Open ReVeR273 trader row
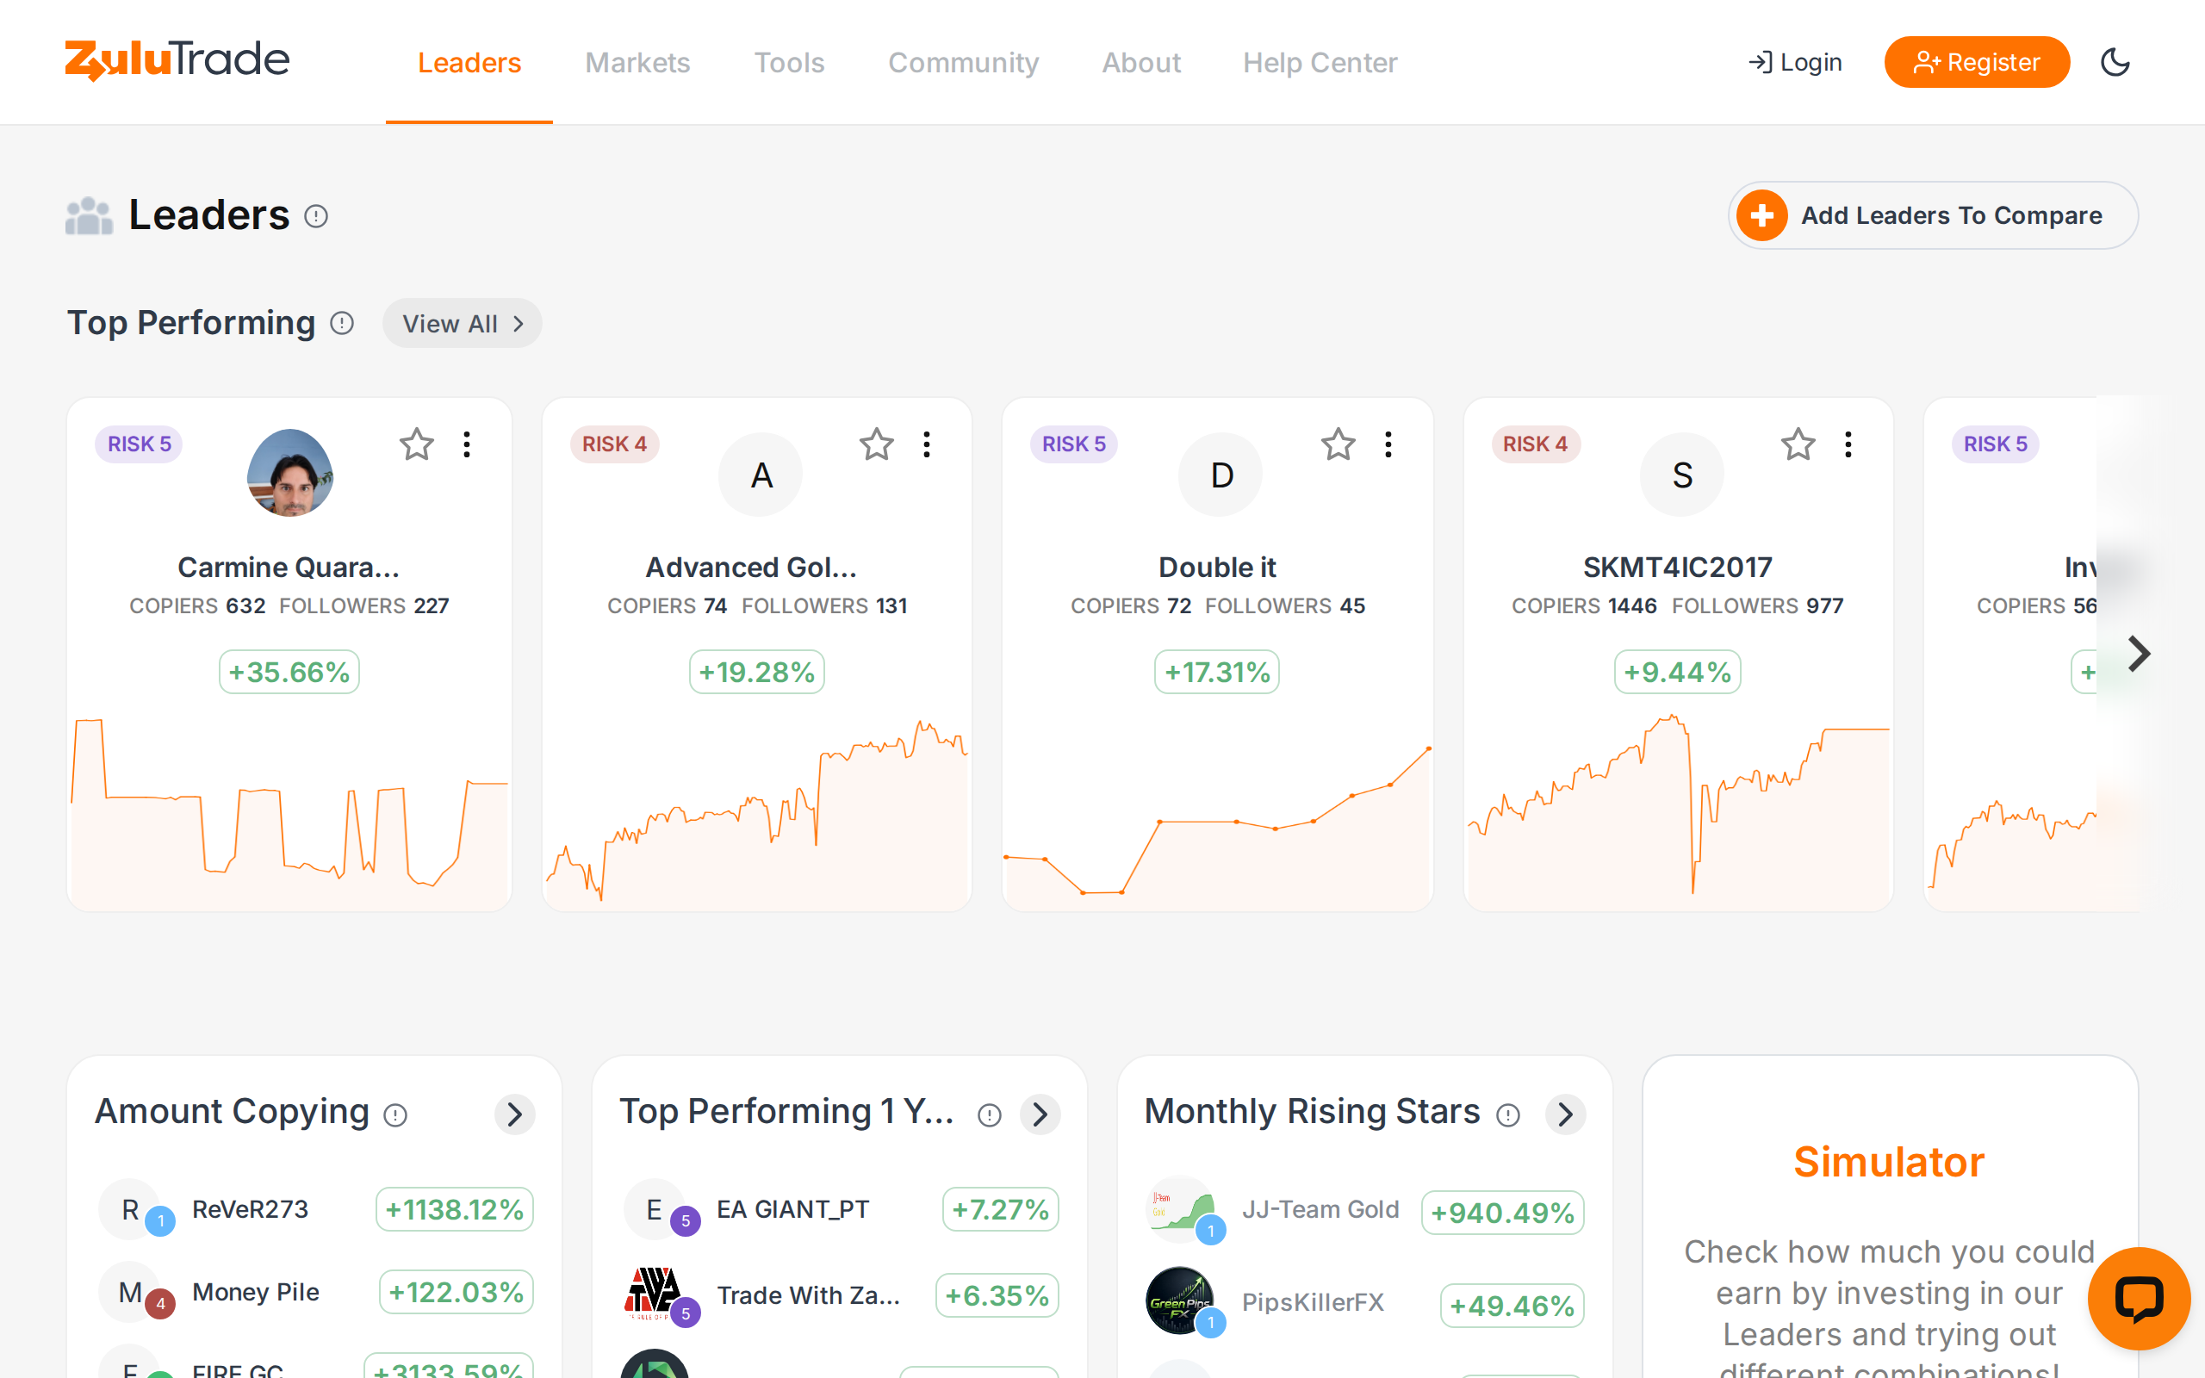 pos(314,1209)
